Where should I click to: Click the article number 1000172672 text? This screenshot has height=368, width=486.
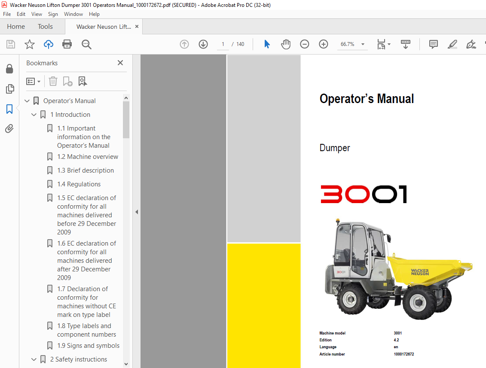(x=404, y=354)
